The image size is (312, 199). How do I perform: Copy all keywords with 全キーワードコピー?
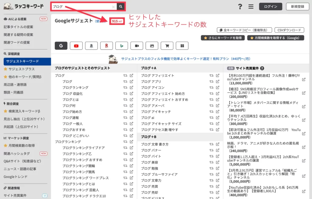click(x=244, y=30)
